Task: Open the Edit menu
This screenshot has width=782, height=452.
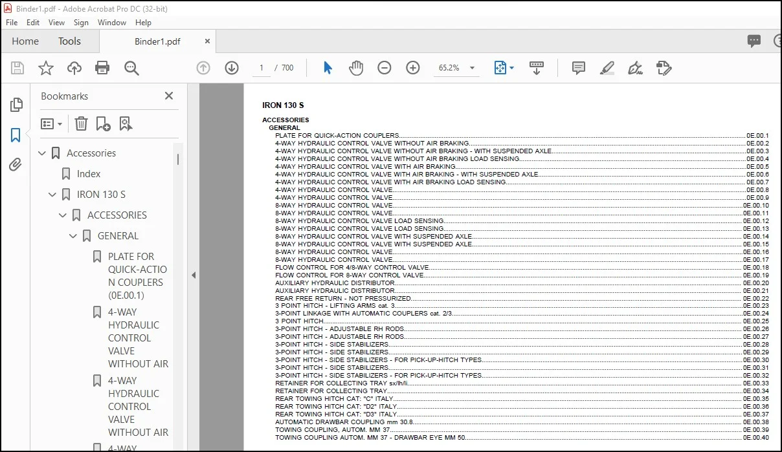Action: [33, 22]
